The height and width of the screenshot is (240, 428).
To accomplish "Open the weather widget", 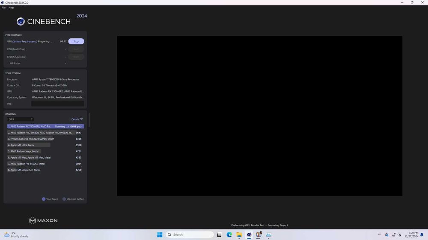I will click(16, 234).
